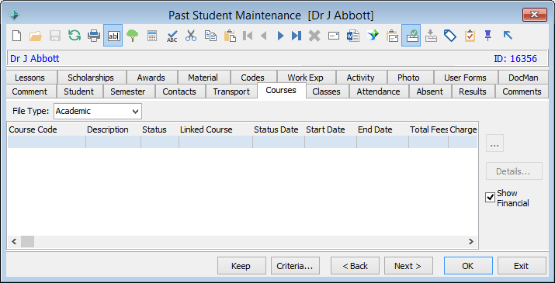Click the blue bird with star icon
The width and height of the screenshot is (555, 283).
coord(373,36)
